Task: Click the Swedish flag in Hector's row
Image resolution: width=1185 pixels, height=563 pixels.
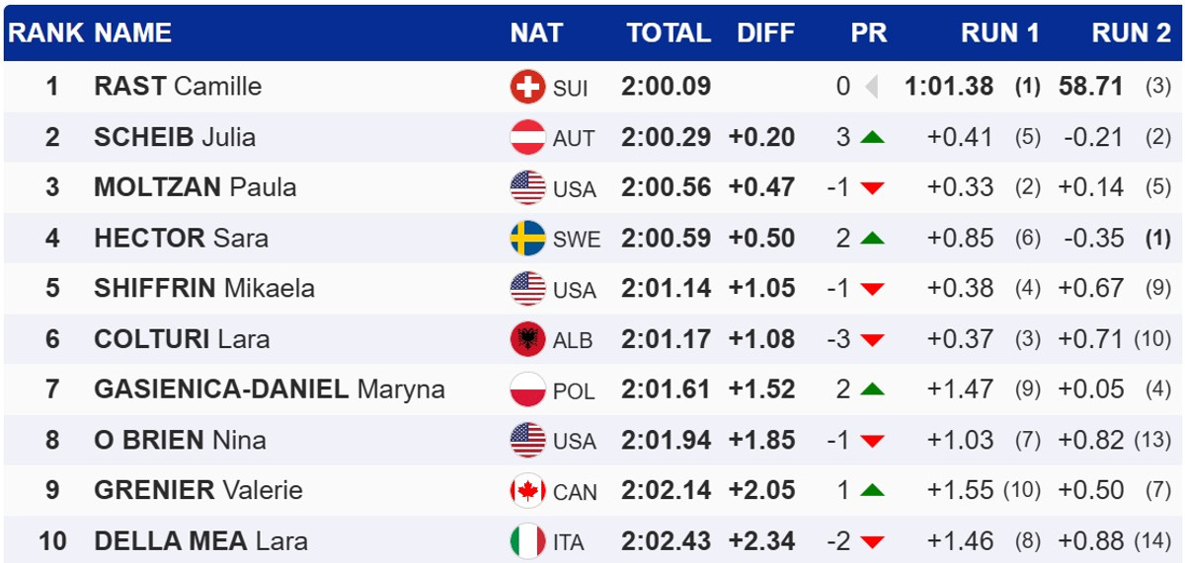Action: coord(527,238)
